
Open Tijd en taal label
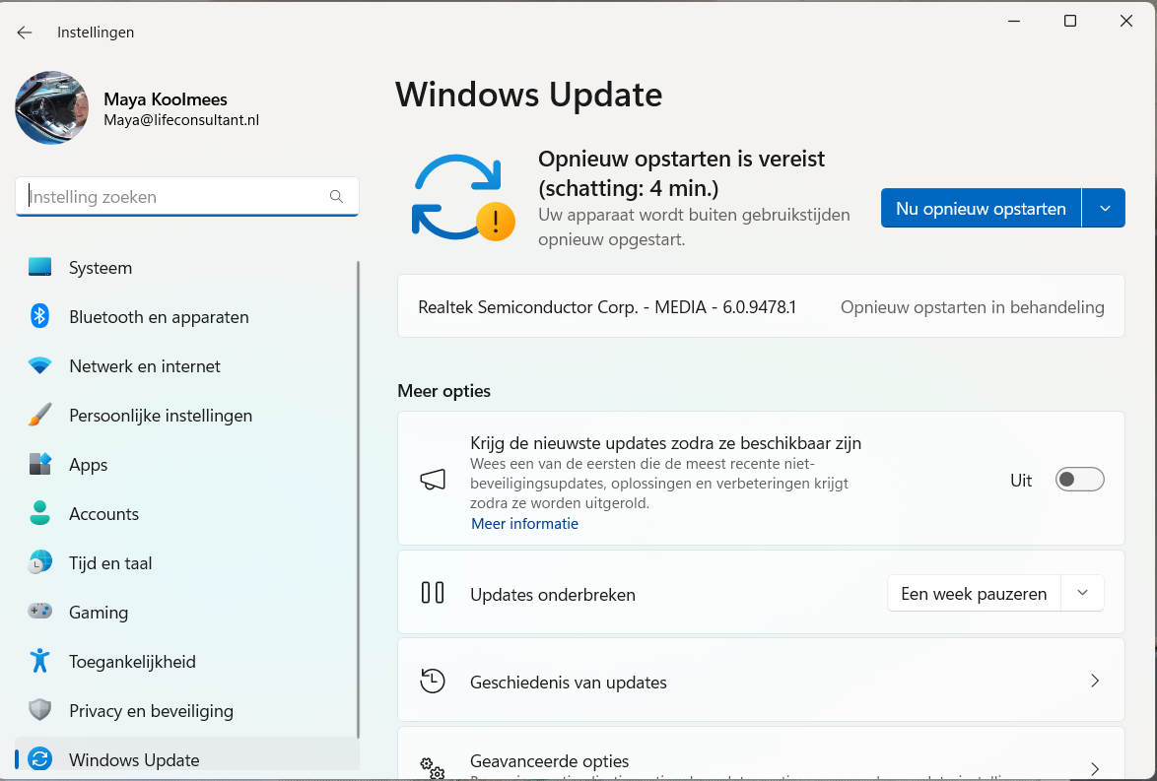110,563
